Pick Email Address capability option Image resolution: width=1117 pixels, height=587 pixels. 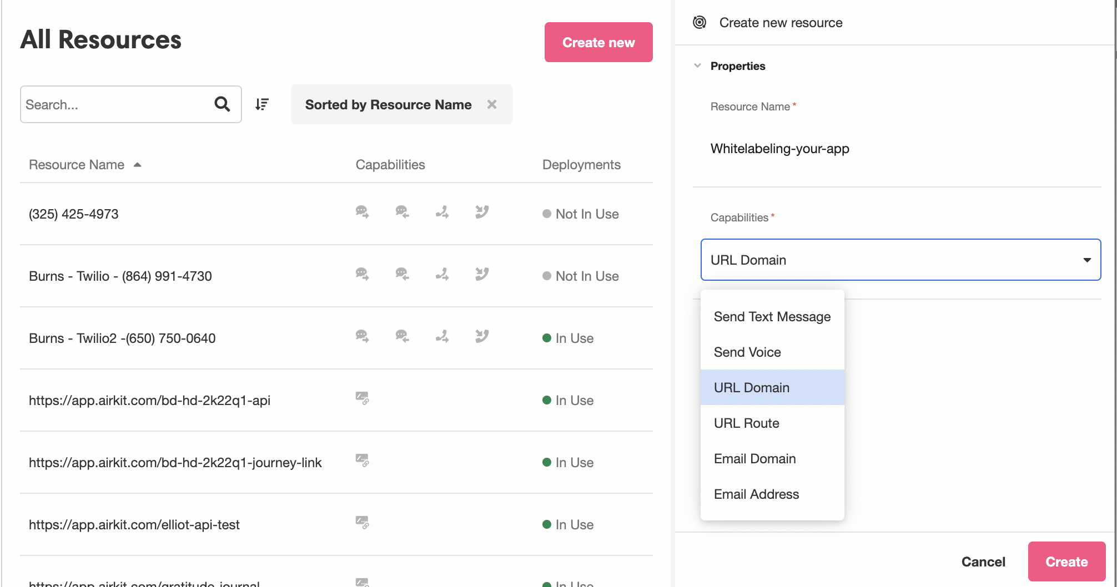point(772,494)
